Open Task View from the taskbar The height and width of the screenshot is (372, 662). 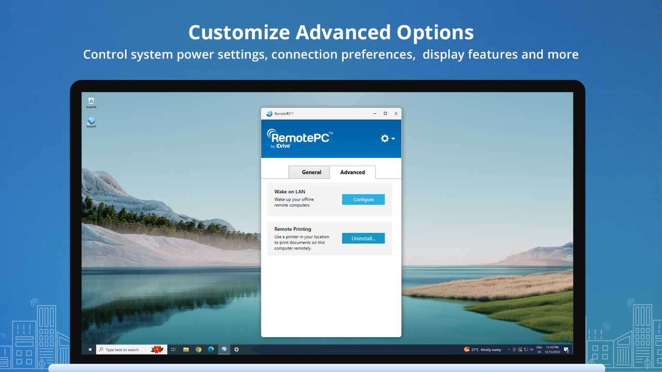(173, 349)
